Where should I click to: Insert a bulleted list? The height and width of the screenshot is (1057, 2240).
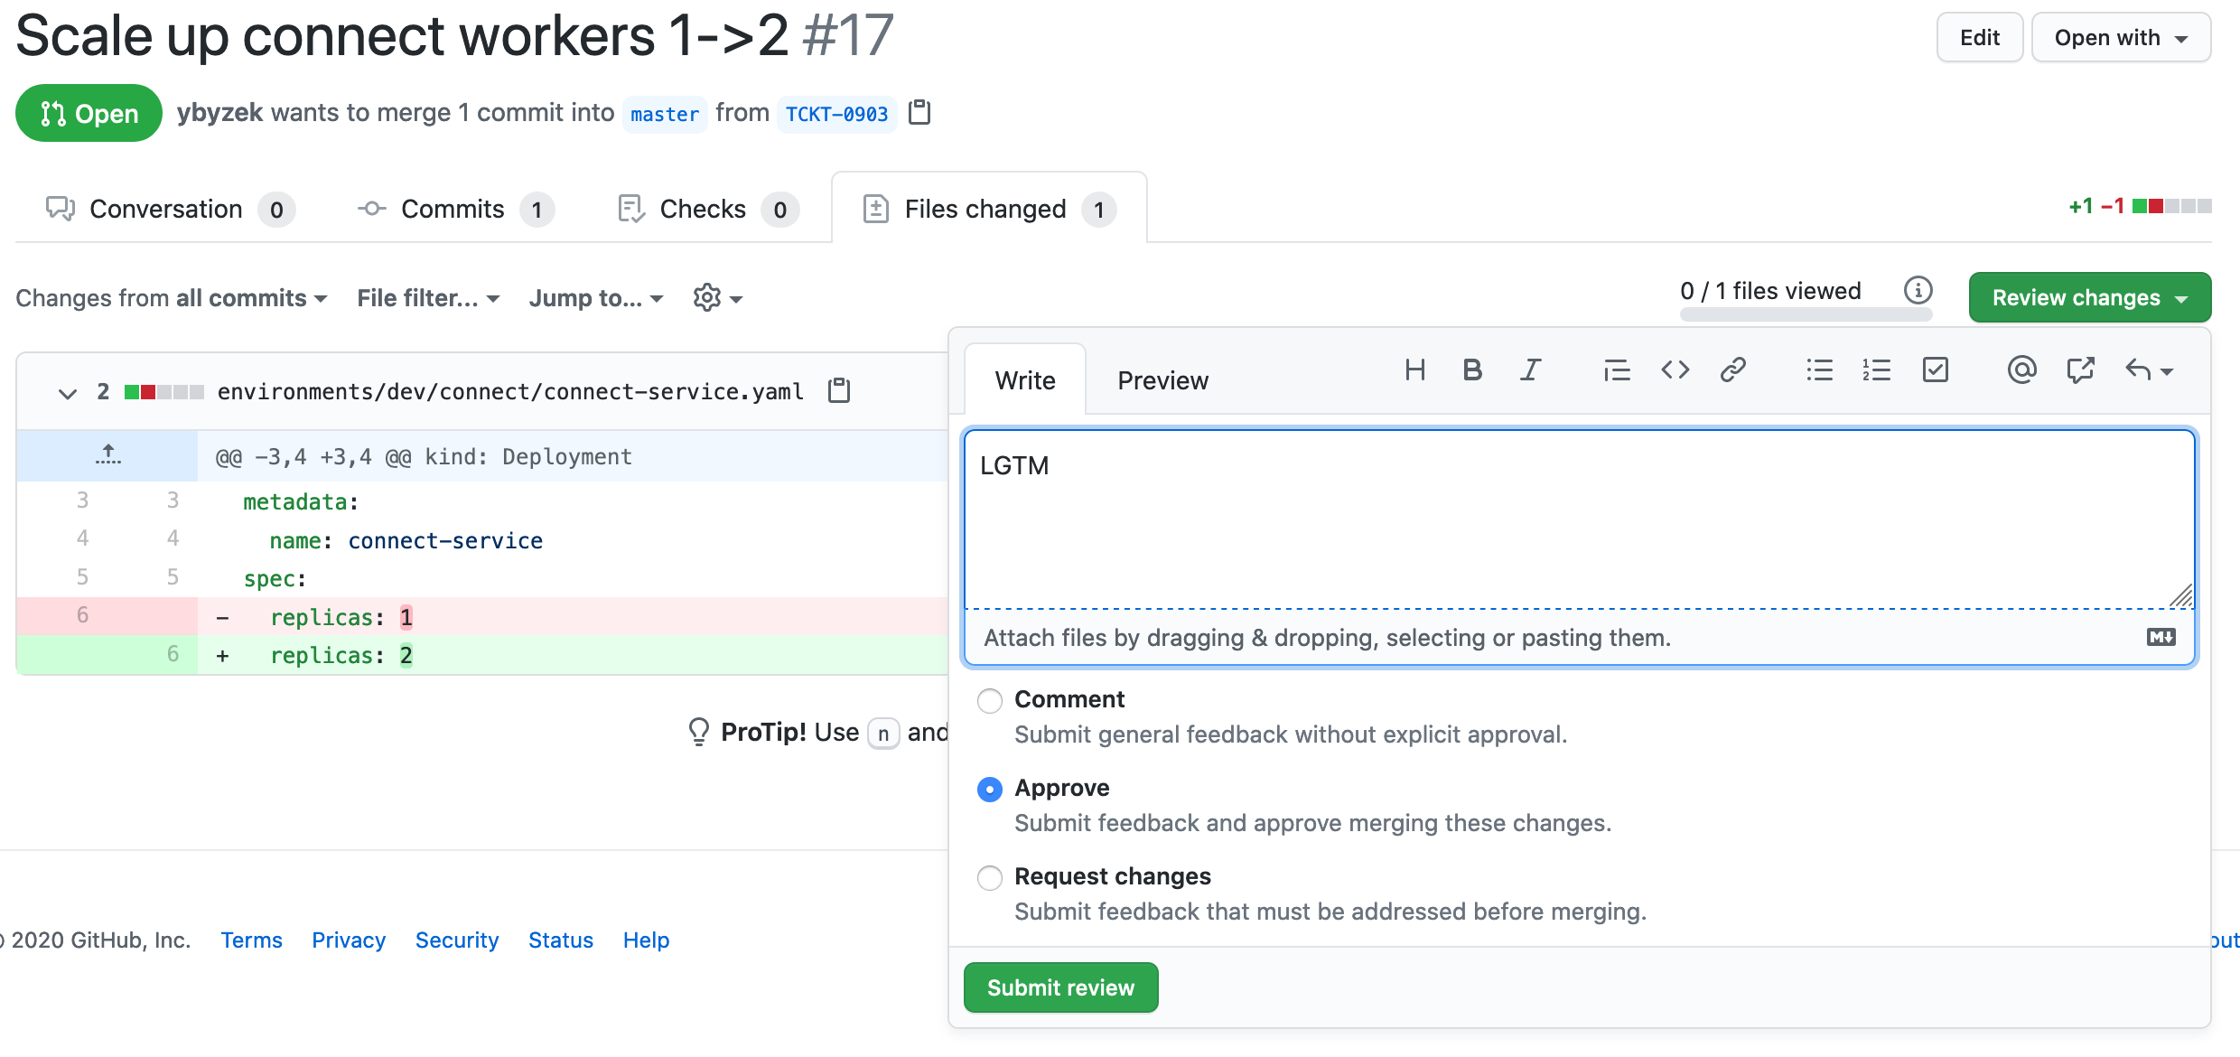(x=1819, y=369)
